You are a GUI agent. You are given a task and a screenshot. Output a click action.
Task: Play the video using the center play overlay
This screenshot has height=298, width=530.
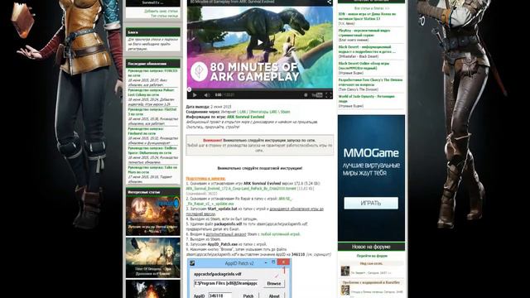point(260,42)
